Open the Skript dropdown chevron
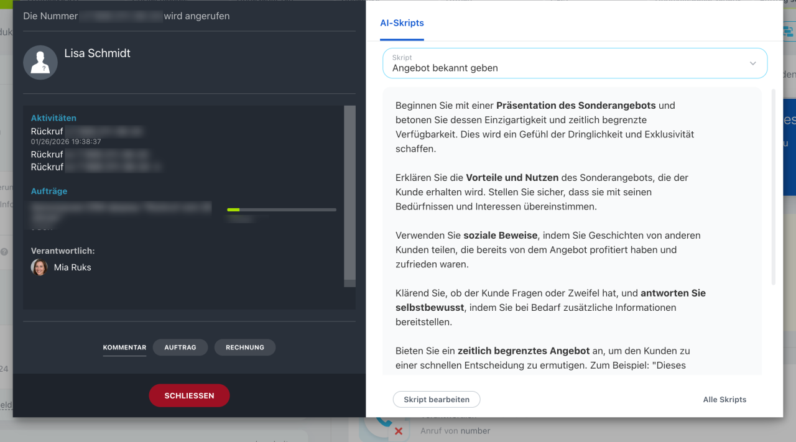 [x=753, y=63]
